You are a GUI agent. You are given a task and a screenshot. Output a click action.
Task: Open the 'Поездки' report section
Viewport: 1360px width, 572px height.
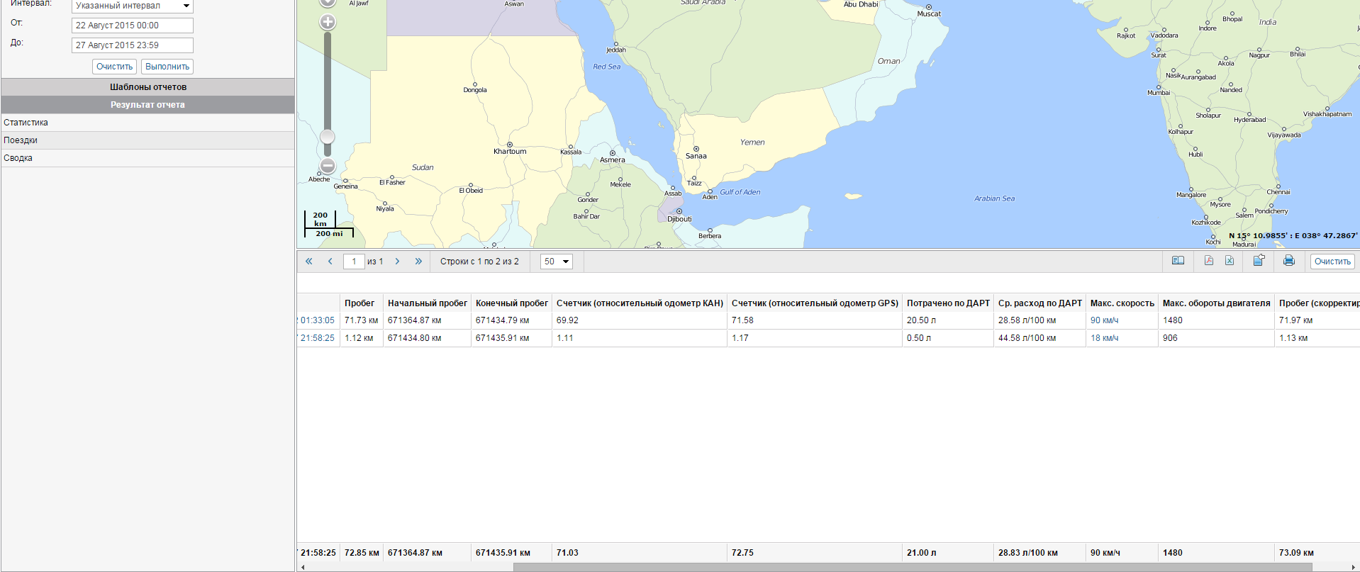[x=21, y=140]
